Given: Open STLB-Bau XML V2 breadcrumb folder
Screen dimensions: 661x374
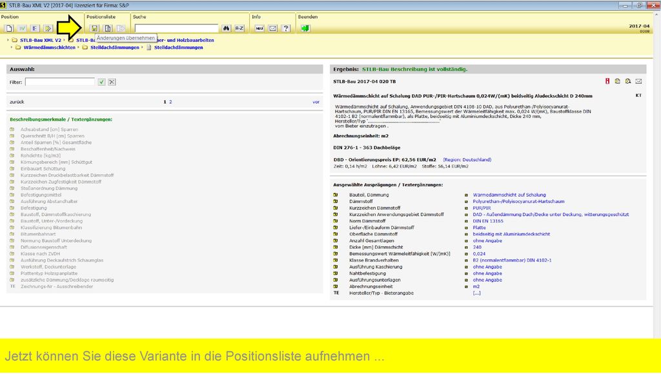Looking at the screenshot, I should coord(41,41).
